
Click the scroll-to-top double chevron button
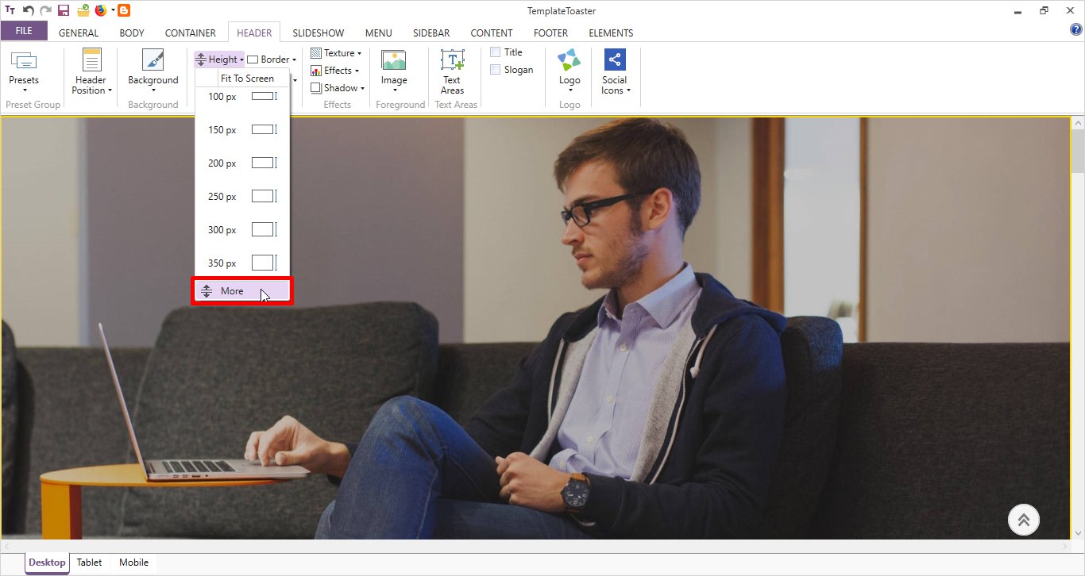[x=1023, y=520]
